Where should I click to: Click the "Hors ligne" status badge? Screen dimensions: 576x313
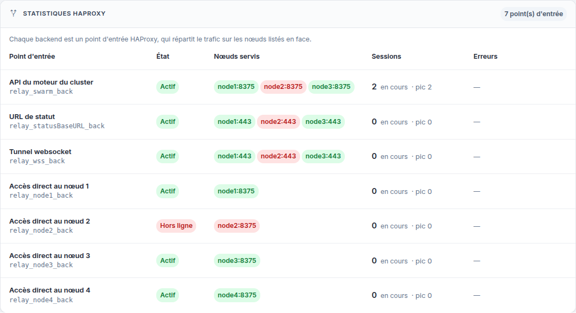pyautogui.click(x=176, y=226)
